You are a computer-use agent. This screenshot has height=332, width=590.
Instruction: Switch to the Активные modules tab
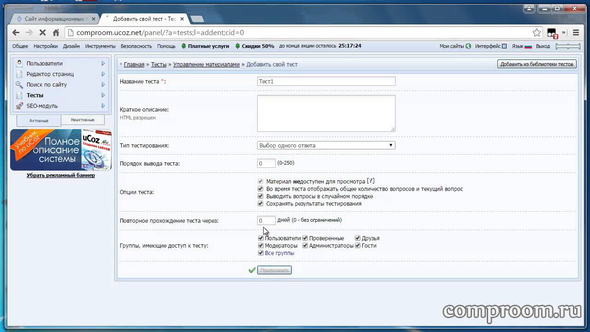point(39,121)
